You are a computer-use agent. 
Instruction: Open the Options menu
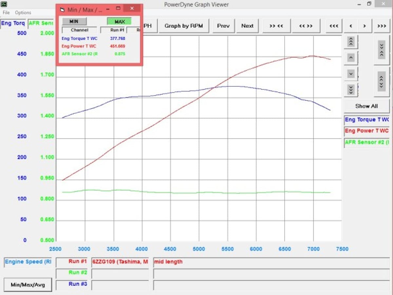pos(23,12)
